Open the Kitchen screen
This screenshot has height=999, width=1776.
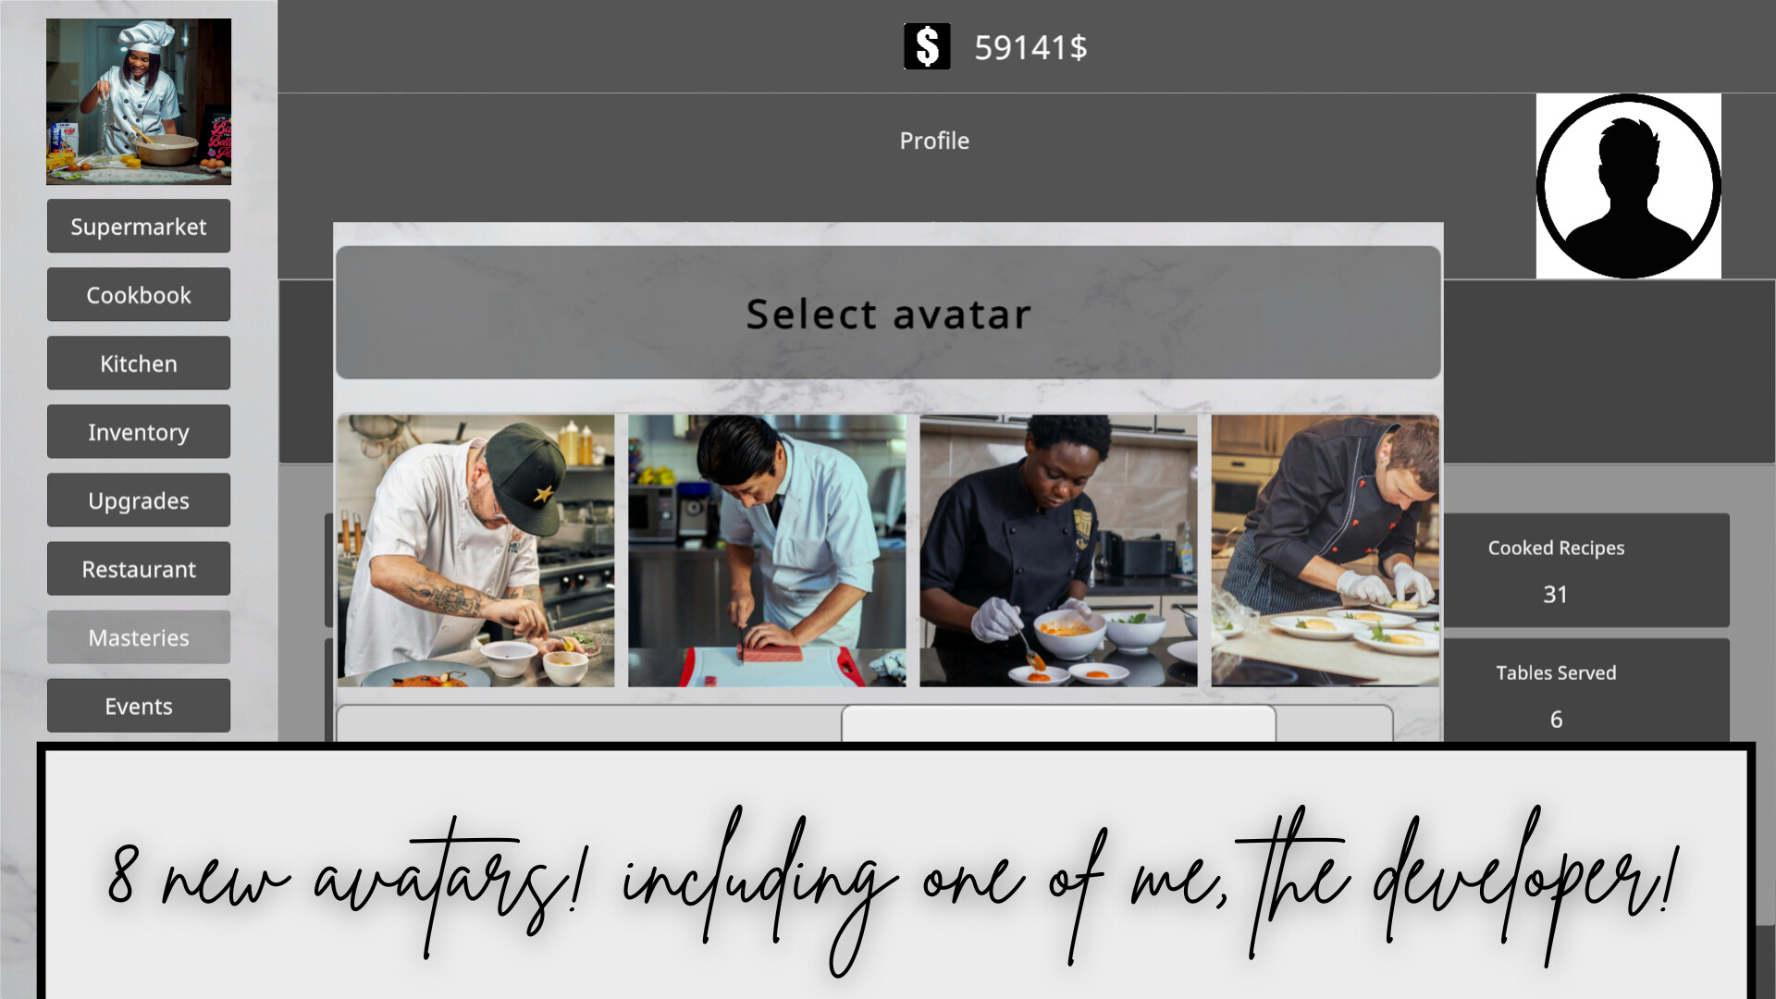tap(139, 364)
